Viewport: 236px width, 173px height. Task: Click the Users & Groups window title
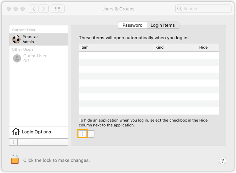pos(118,9)
